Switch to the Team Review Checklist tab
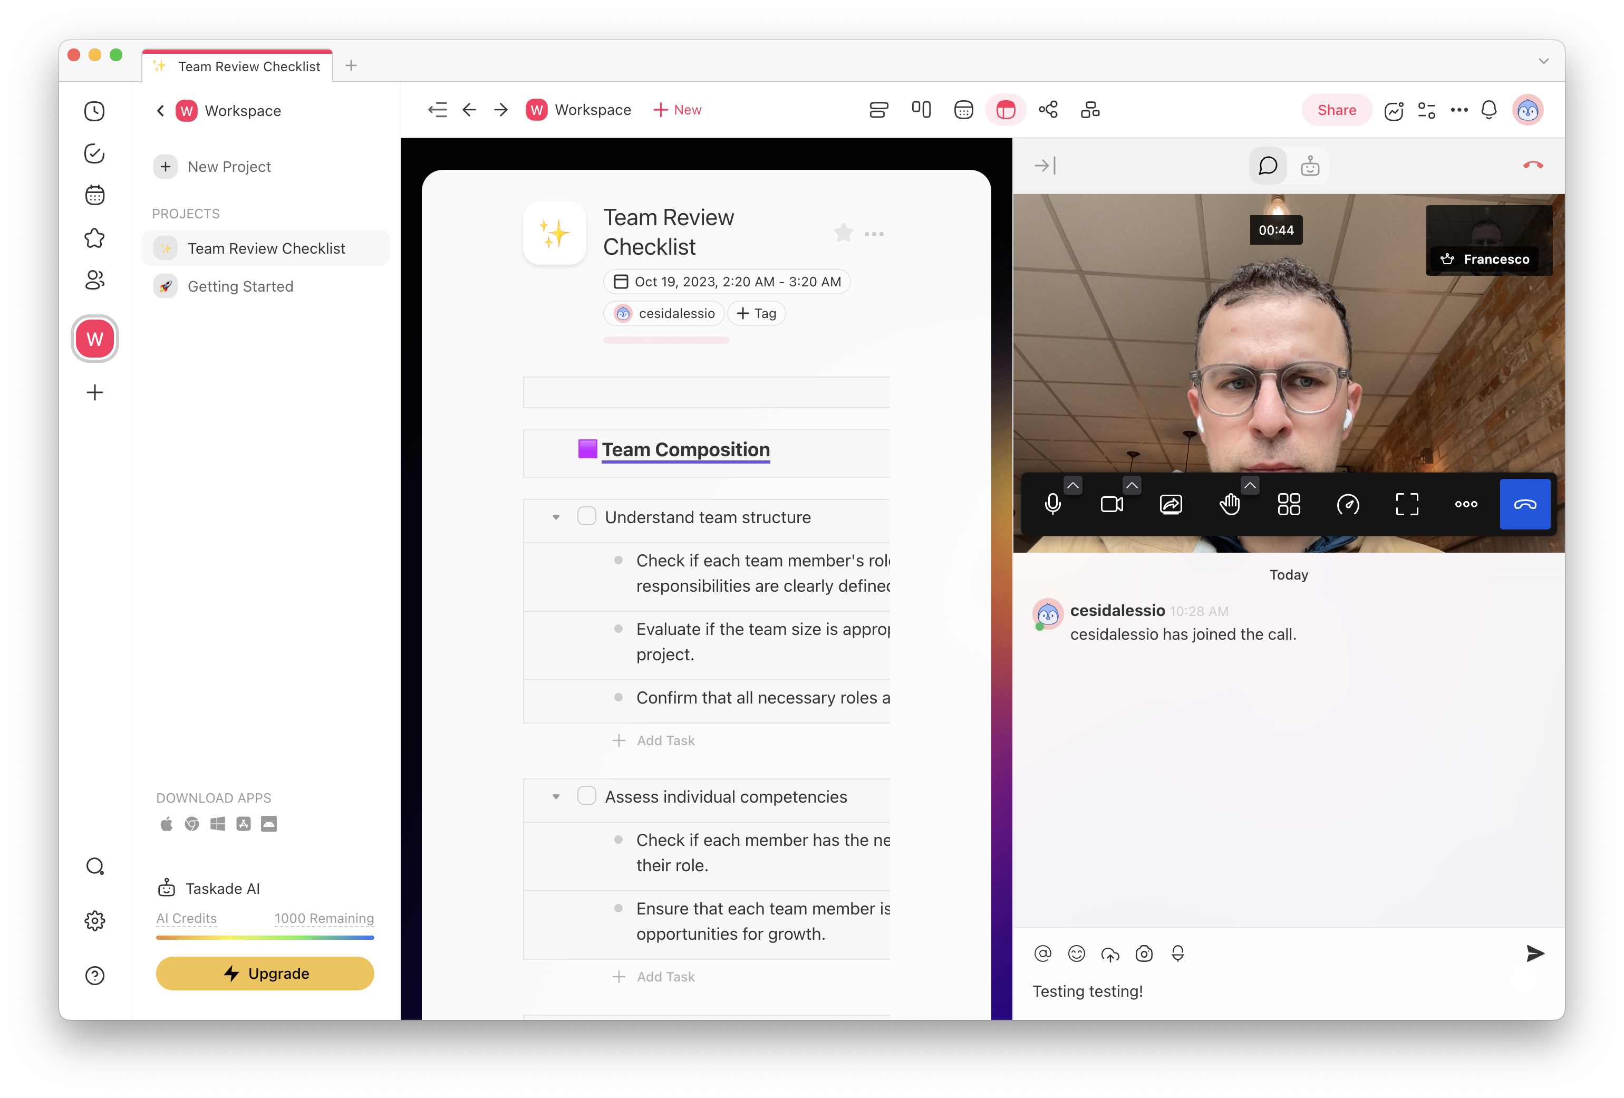The image size is (1624, 1098). click(x=237, y=66)
